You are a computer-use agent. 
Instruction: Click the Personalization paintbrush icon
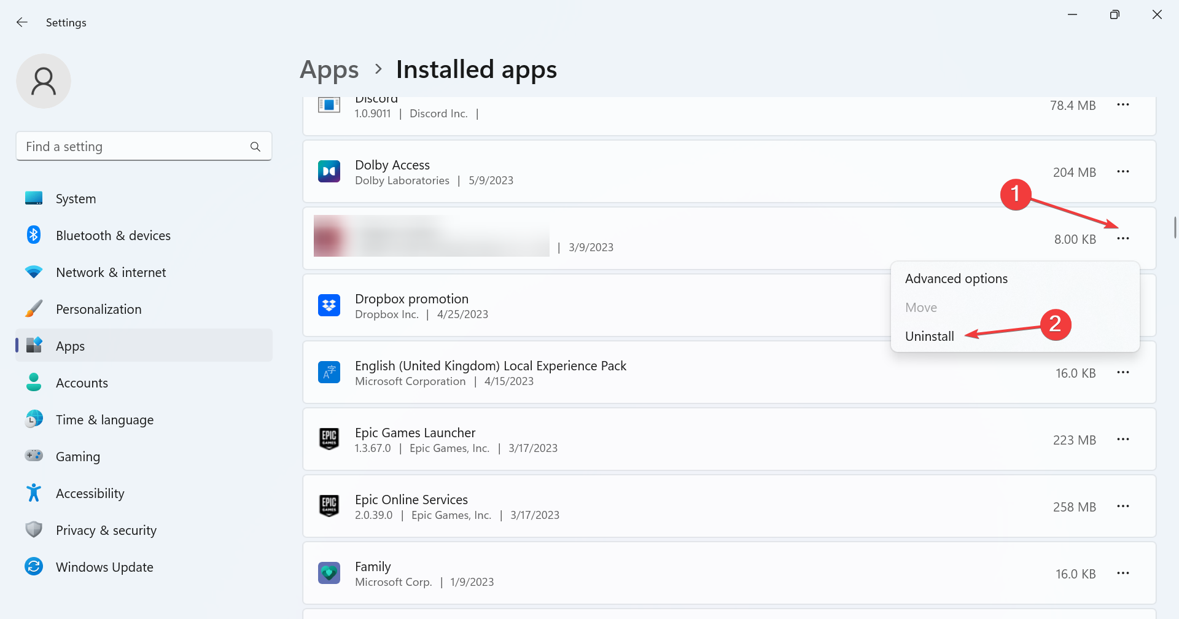click(x=34, y=308)
